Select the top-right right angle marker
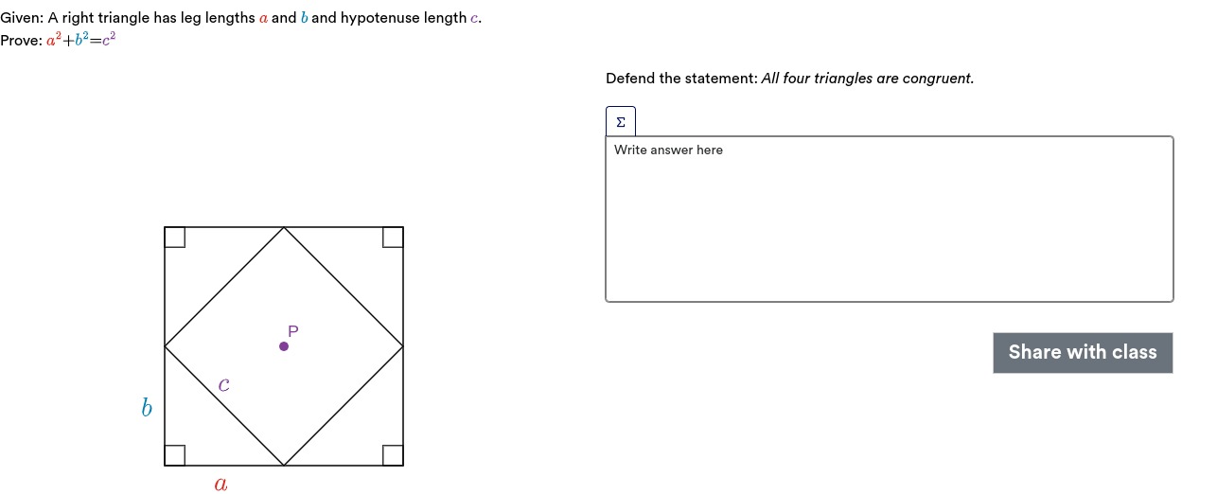The height and width of the screenshot is (494, 1217). click(393, 238)
